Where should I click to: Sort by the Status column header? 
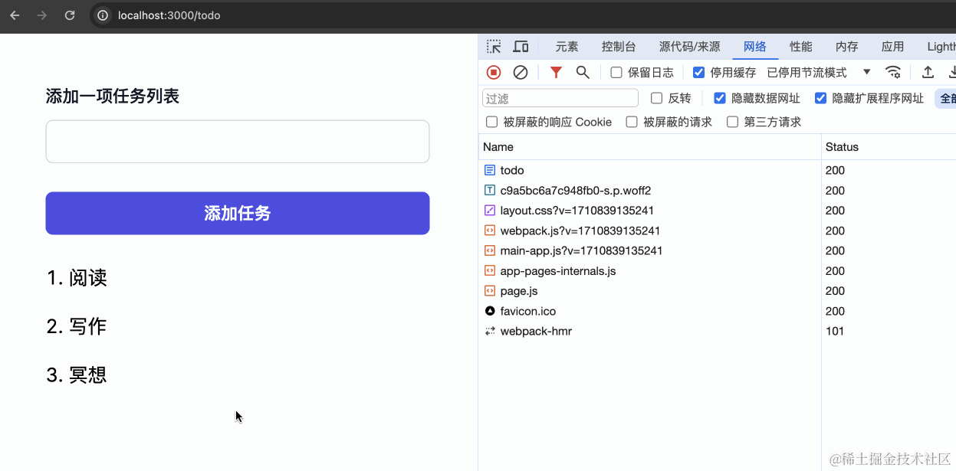click(889, 147)
